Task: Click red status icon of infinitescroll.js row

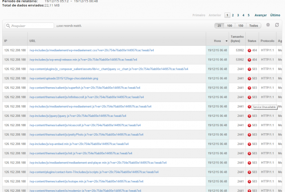Action: pos(249,97)
